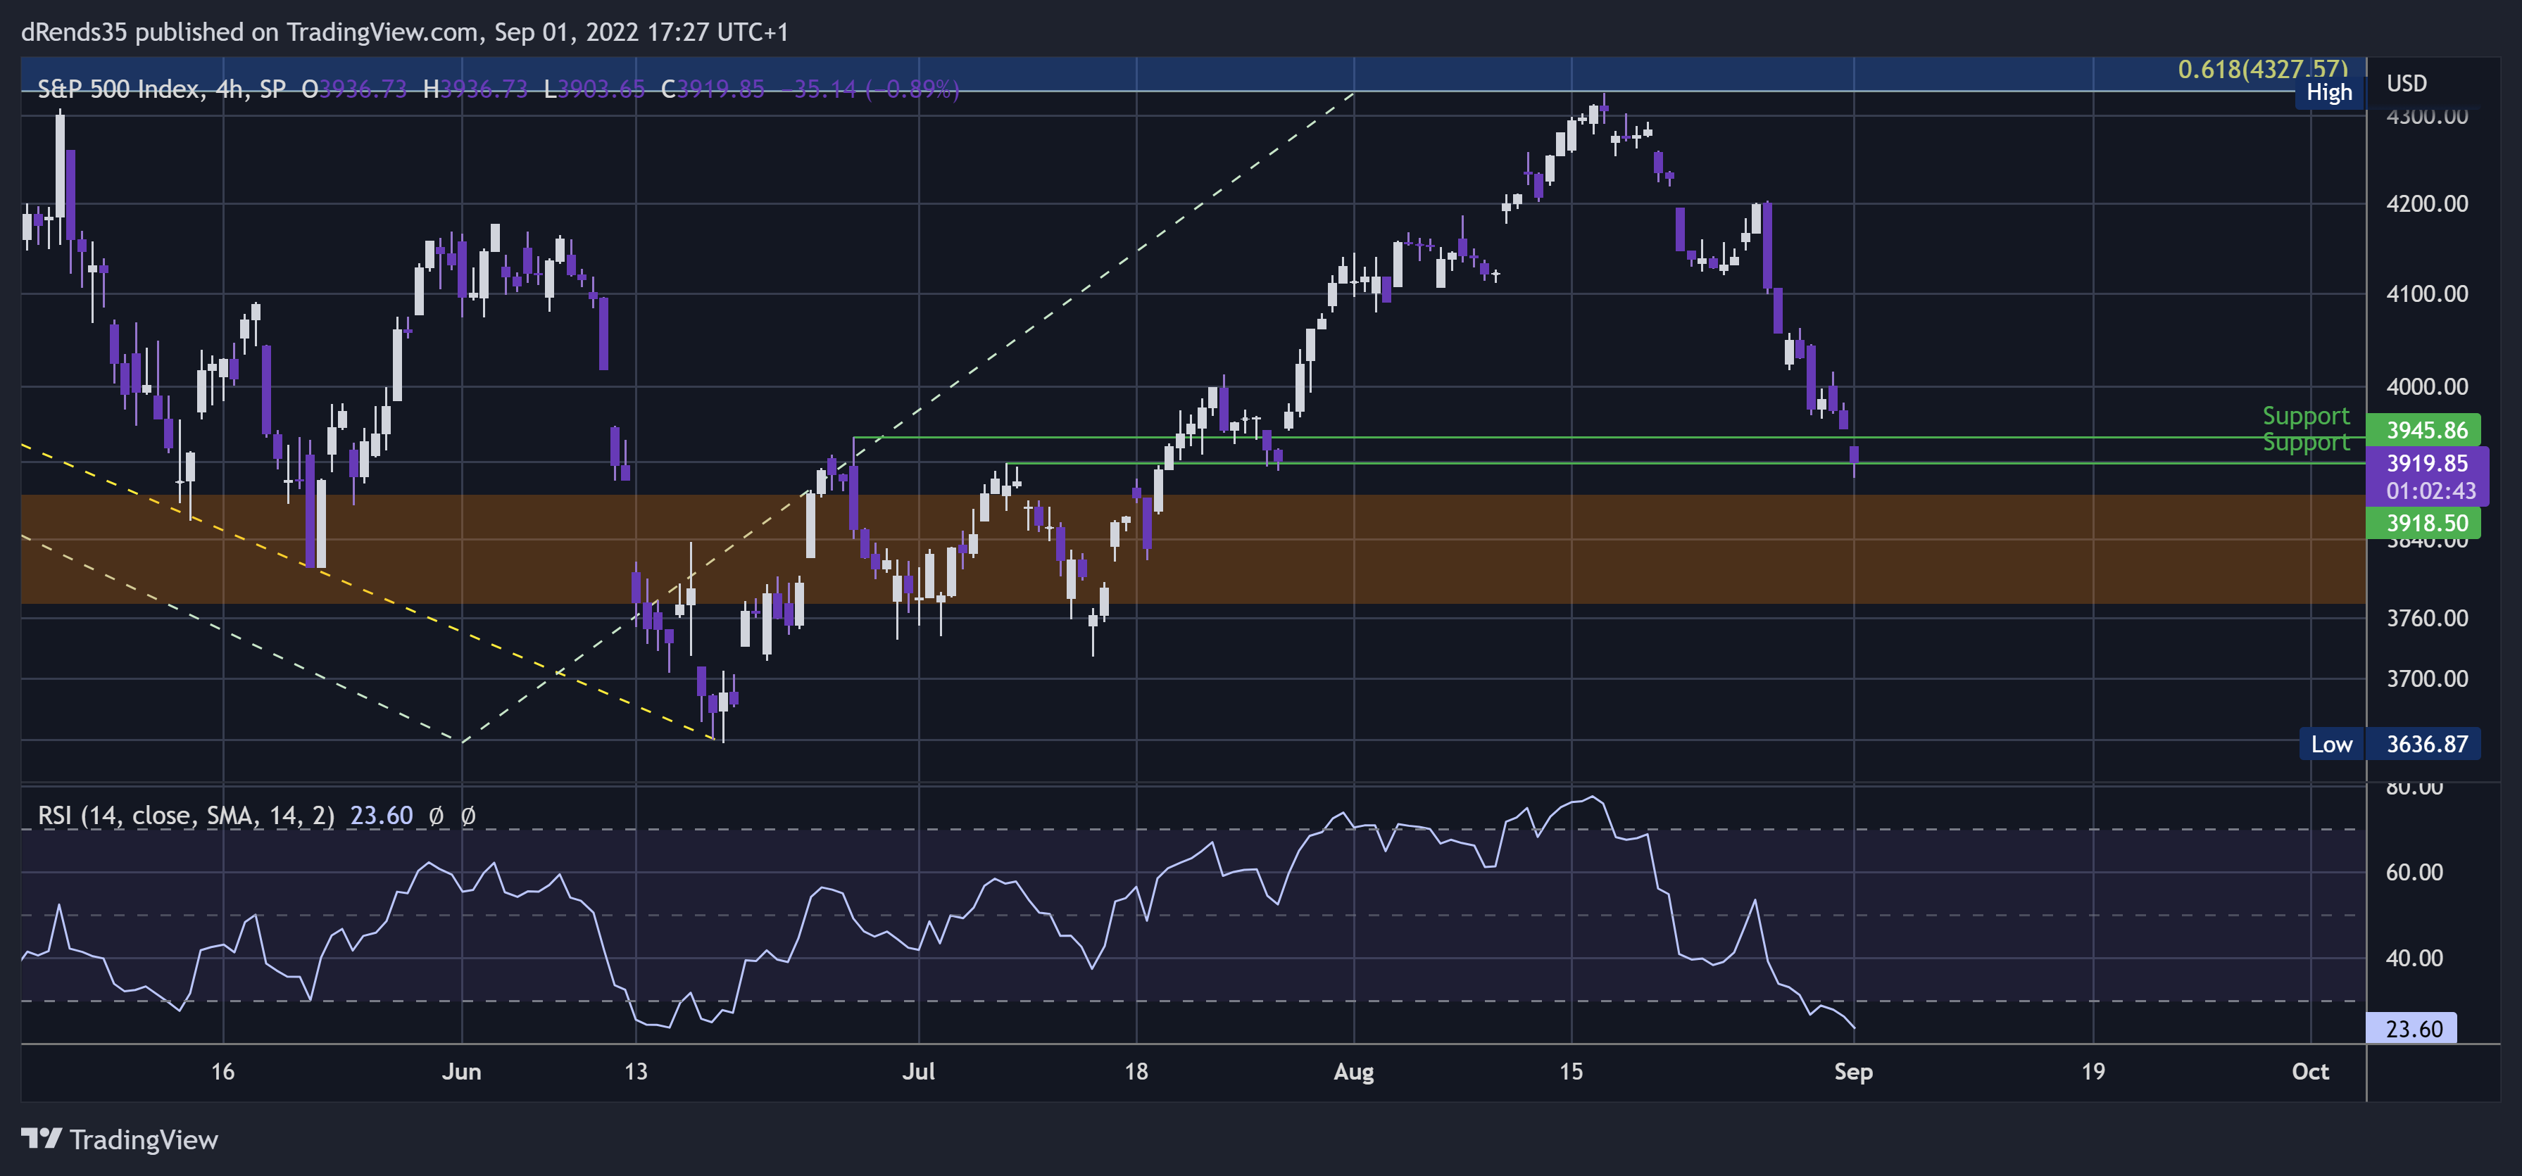Click the 3945.86 support price label
The width and height of the screenshot is (2522, 1176).
tap(2424, 429)
